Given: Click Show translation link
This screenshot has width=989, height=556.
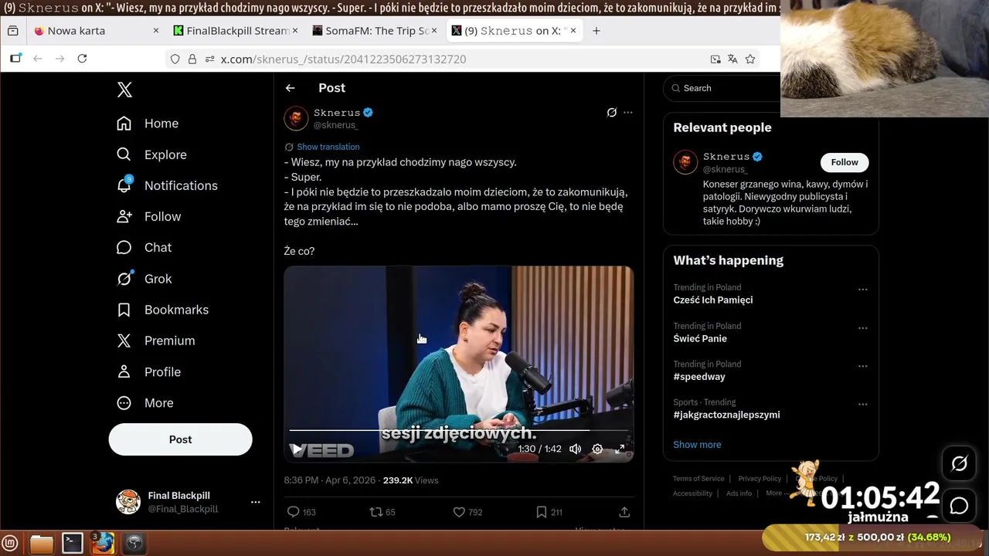Looking at the screenshot, I should (328, 147).
